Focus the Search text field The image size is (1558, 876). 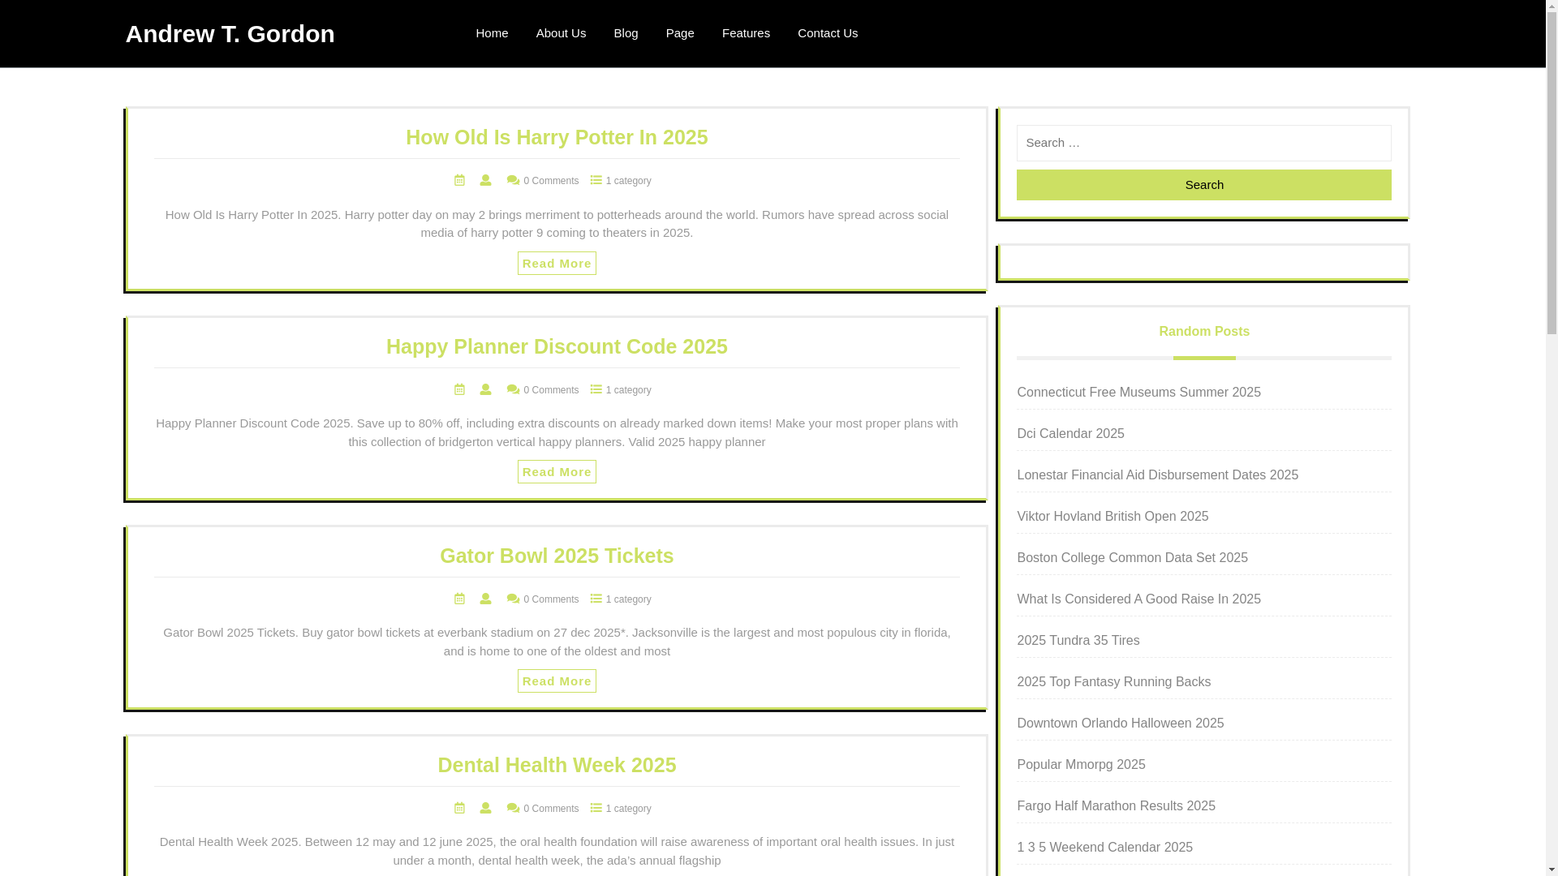[x=1204, y=143]
